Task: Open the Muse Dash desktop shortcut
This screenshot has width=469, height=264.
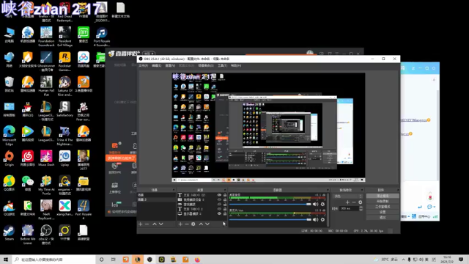Action: pos(46,158)
